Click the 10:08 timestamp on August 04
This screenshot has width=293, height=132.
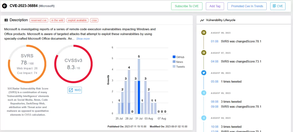pyautogui.click(x=215, y=127)
